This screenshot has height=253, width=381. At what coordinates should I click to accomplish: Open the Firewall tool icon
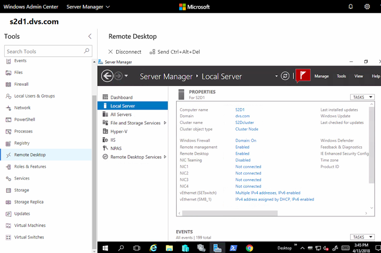click(x=9, y=84)
